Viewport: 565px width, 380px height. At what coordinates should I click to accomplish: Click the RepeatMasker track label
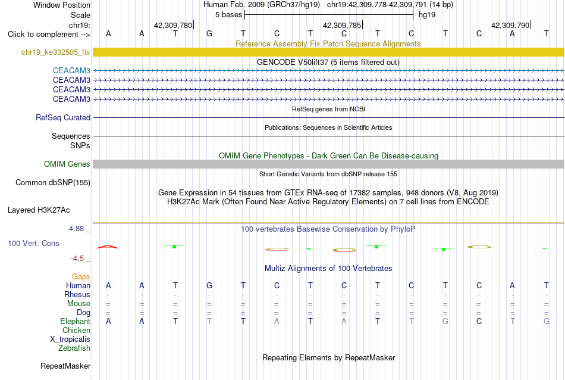point(65,366)
